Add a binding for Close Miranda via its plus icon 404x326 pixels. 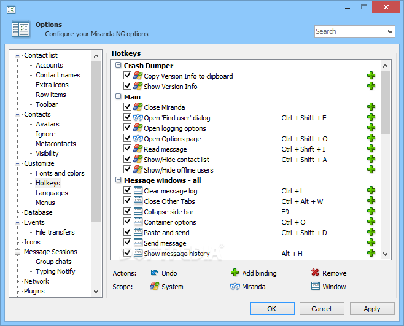(371, 107)
